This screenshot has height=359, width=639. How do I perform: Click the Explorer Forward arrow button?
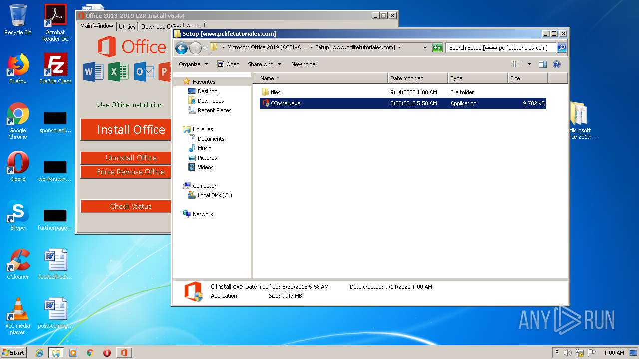click(x=195, y=48)
